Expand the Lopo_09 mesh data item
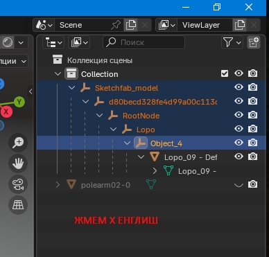 coord(155,171)
